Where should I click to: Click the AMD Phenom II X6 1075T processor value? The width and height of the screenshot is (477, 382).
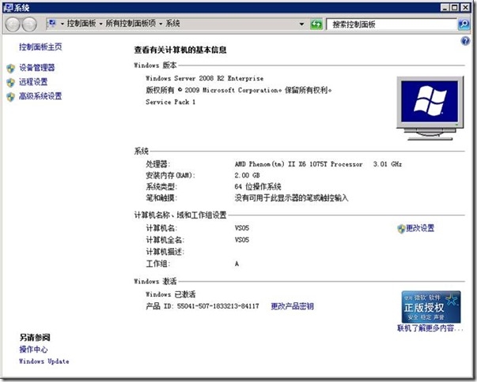(318, 164)
